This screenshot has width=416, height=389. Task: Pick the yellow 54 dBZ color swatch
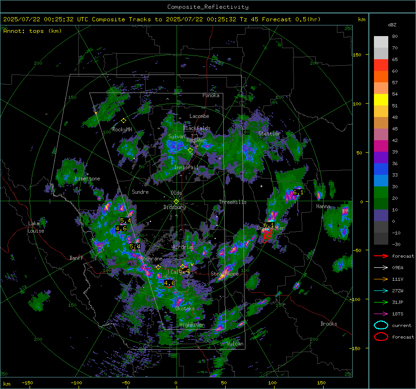[381, 99]
